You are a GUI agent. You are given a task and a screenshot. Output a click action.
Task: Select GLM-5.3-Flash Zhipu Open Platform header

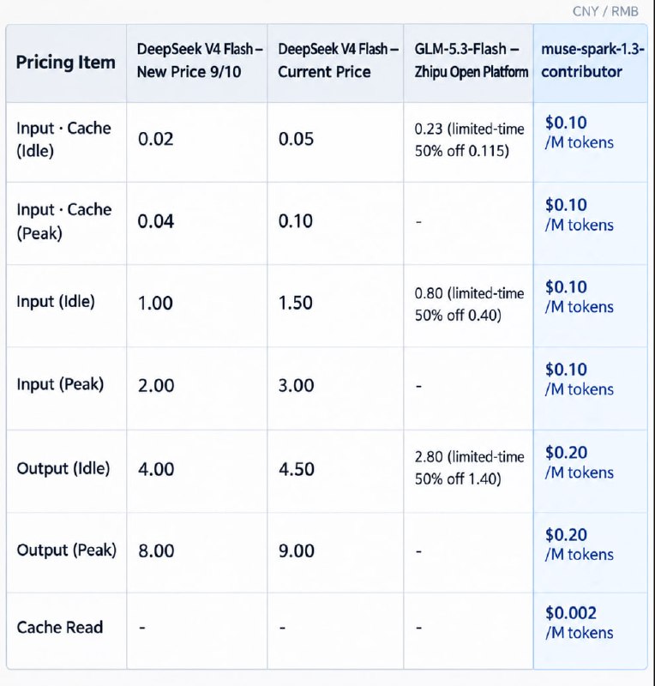pos(472,60)
